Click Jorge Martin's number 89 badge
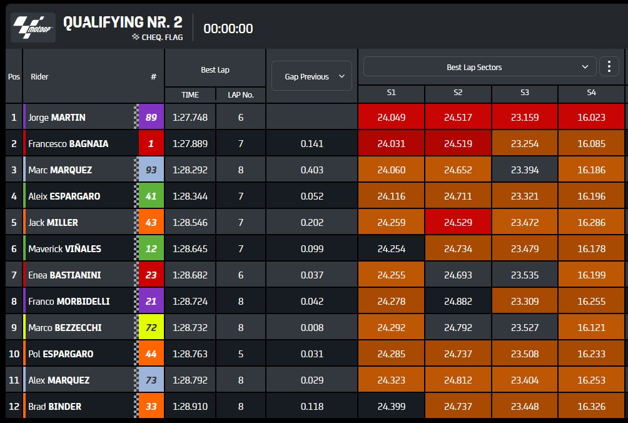The image size is (628, 423). (x=151, y=117)
